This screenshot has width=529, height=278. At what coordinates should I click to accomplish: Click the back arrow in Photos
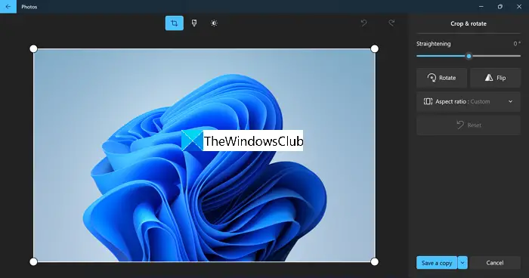point(8,6)
